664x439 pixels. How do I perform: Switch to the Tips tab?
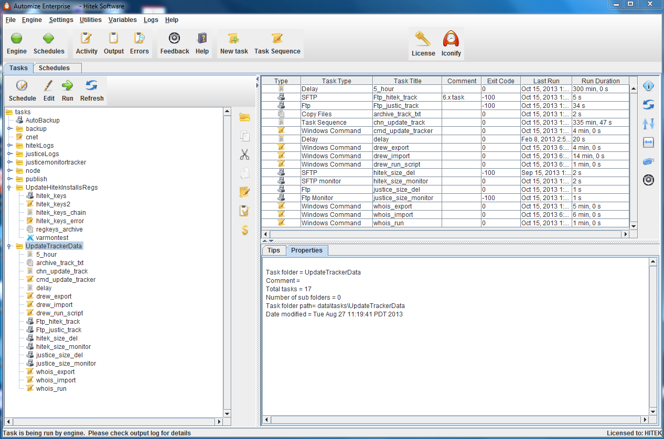(274, 250)
